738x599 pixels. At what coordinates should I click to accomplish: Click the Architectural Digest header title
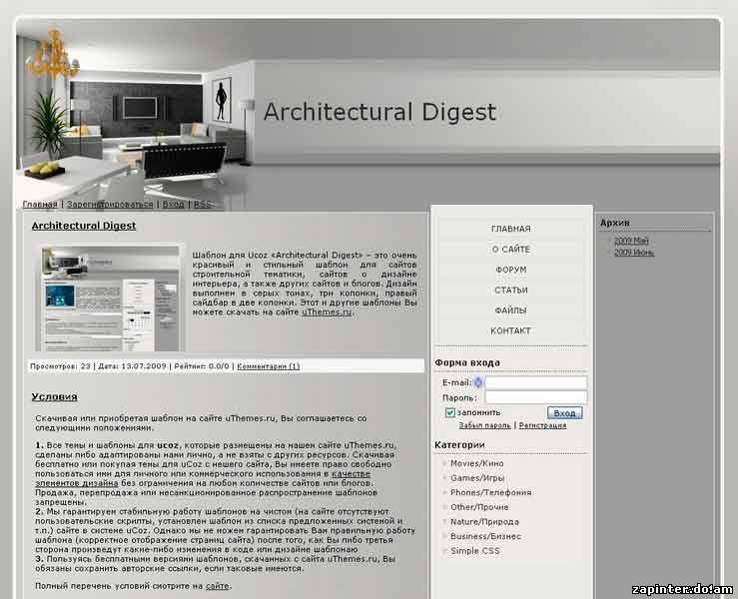[x=379, y=113]
